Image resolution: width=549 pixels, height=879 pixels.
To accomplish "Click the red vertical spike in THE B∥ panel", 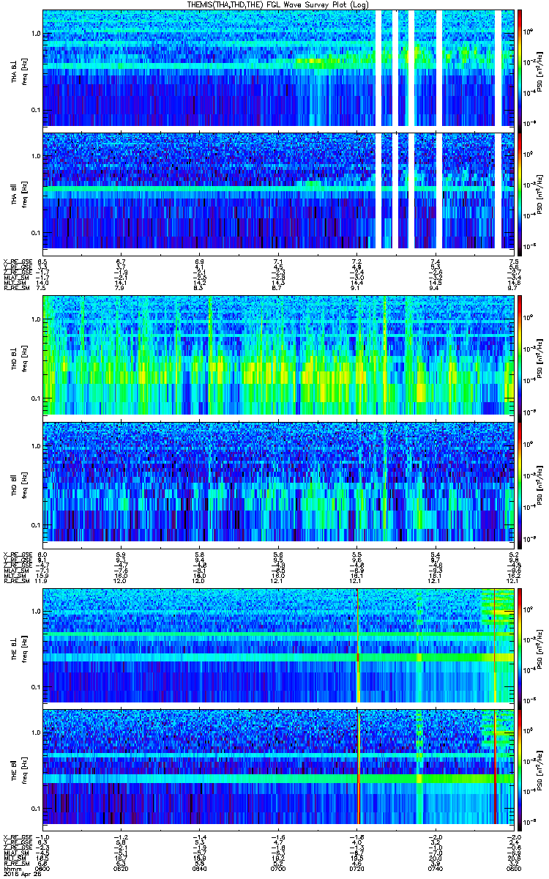I will pos(357,767).
